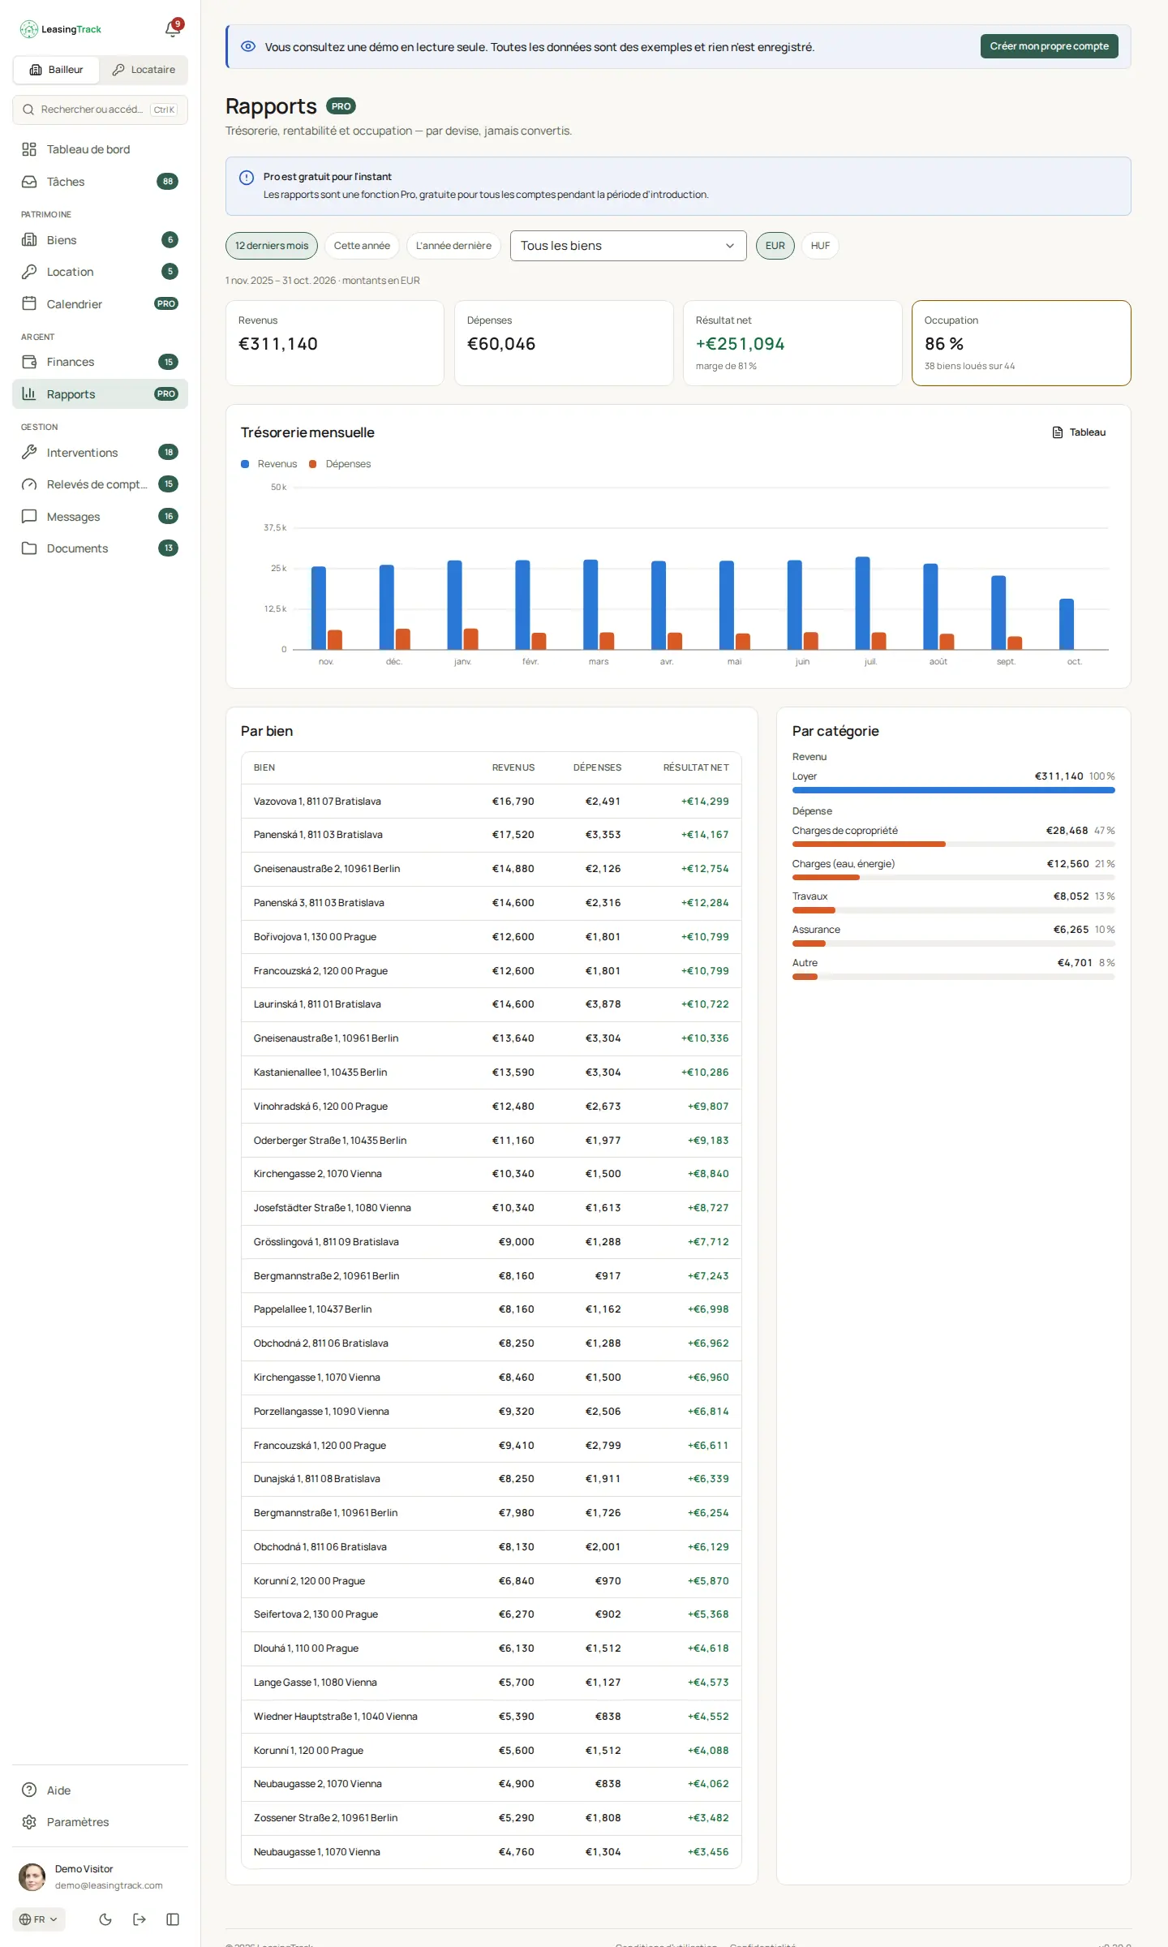Click the Loyer revenue progress bar
The width and height of the screenshot is (1168, 1947).
[954, 790]
